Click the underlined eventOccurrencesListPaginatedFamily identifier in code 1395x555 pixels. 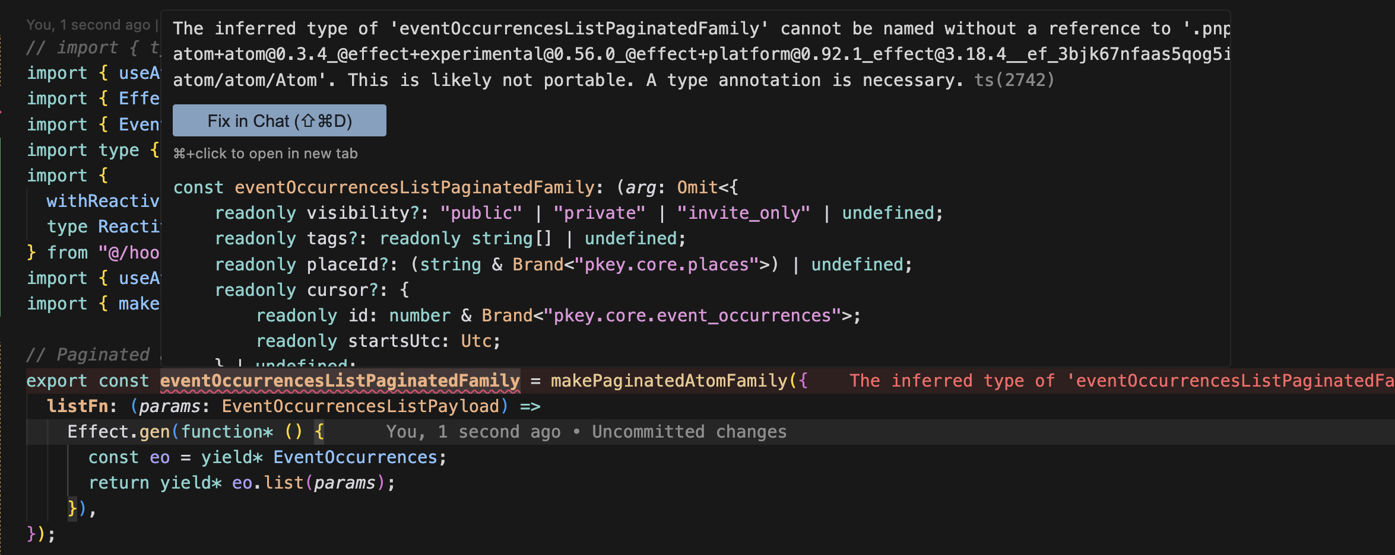click(340, 381)
